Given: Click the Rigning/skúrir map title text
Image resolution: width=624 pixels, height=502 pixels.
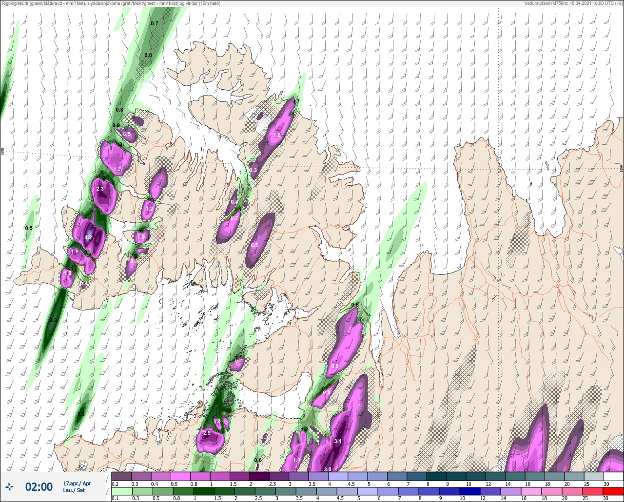Looking at the screenshot, I should (x=111, y=3).
